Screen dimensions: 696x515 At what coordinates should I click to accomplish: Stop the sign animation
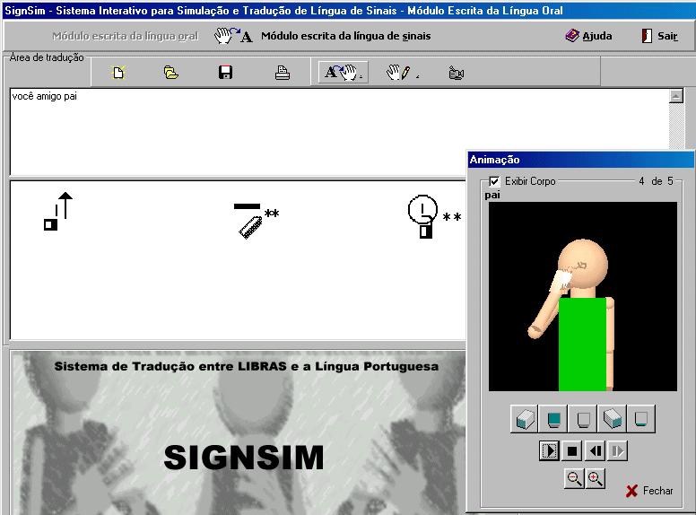572,451
